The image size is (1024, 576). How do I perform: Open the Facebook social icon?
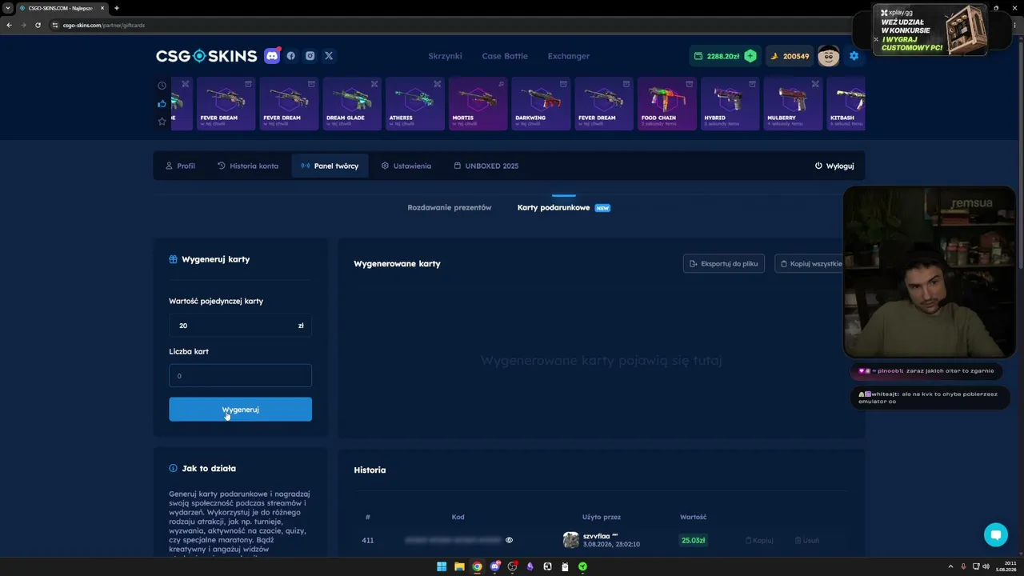click(x=291, y=56)
